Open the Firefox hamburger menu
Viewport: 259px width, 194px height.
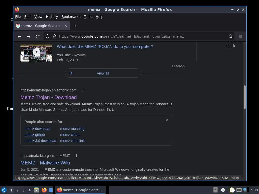[x=240, y=36]
